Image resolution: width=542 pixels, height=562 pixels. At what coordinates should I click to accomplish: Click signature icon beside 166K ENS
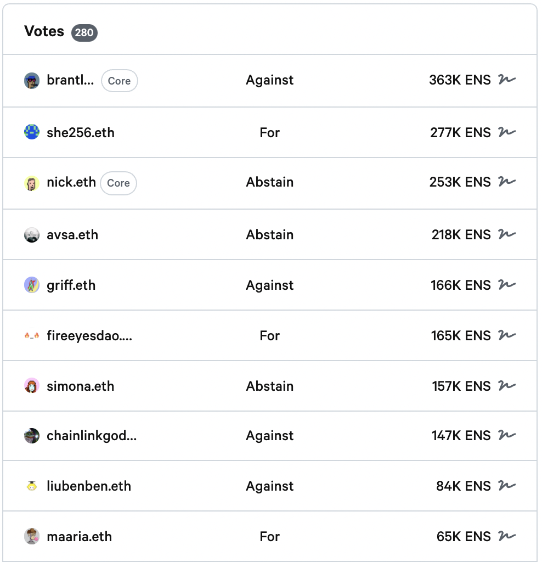tap(507, 285)
